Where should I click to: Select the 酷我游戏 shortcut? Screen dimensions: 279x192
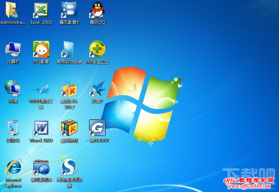pos(69,128)
